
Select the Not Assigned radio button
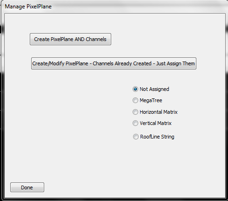click(151, 89)
